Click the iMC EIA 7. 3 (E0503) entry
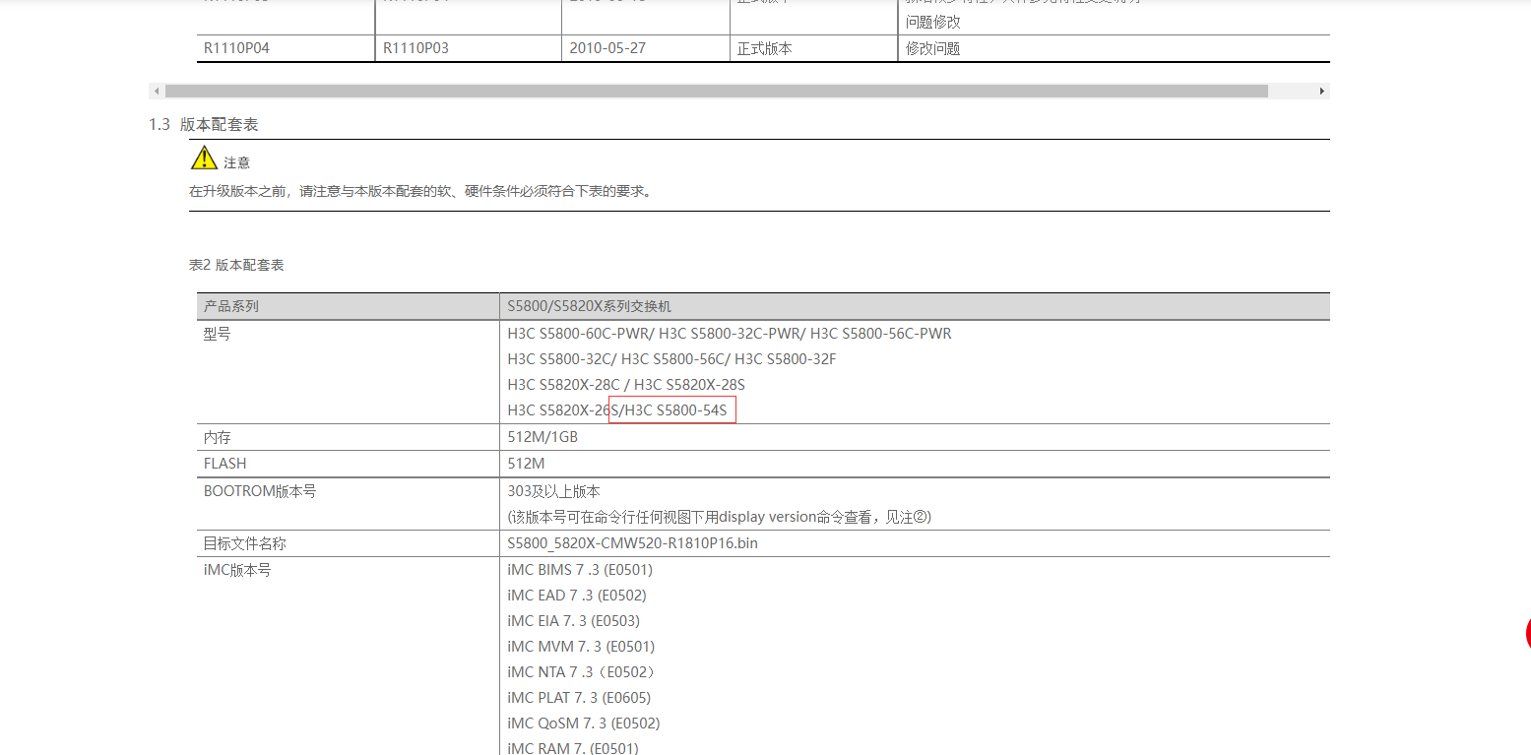The height and width of the screenshot is (755, 1531). point(573,621)
